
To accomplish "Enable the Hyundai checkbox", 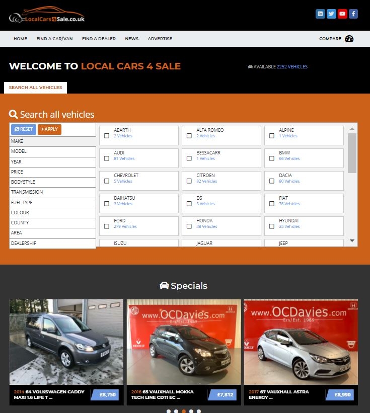I will point(272,226).
